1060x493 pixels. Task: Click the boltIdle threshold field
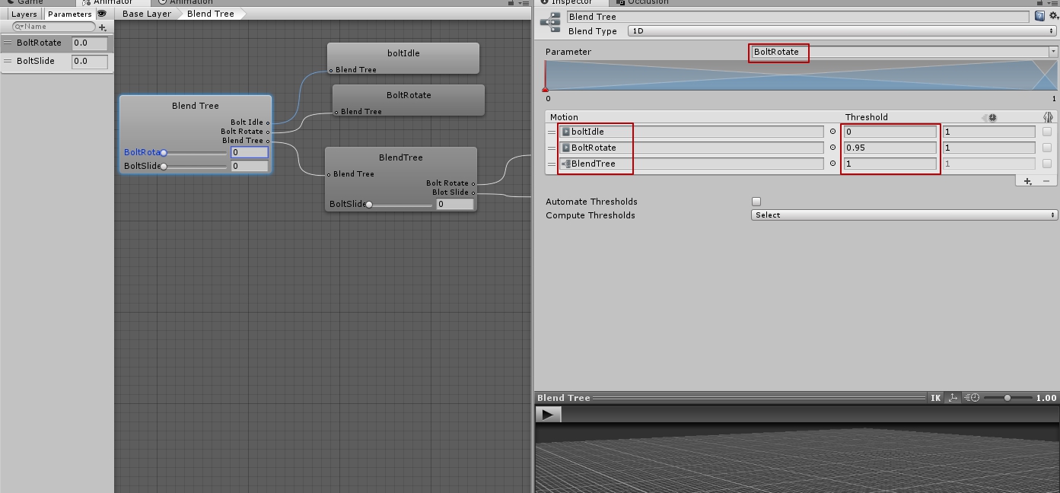[x=890, y=132]
